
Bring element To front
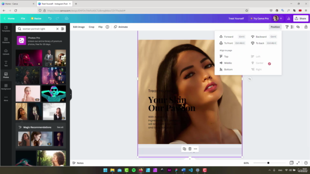click(x=232, y=43)
